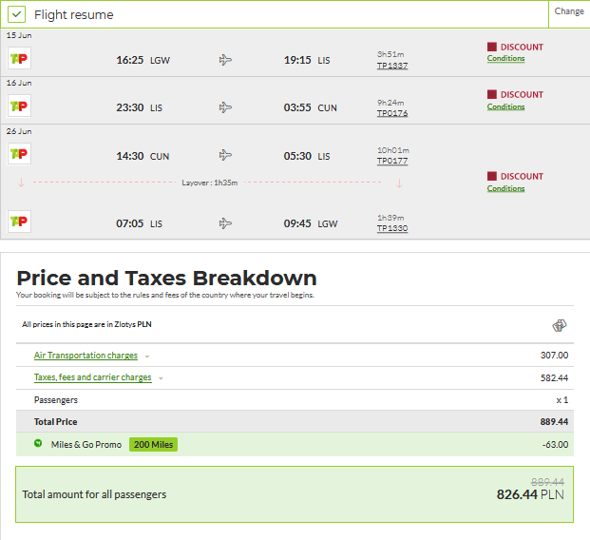This screenshot has width=590, height=540.
Task: Click the 'Miles & Go Promo' label
Action: click(86, 445)
